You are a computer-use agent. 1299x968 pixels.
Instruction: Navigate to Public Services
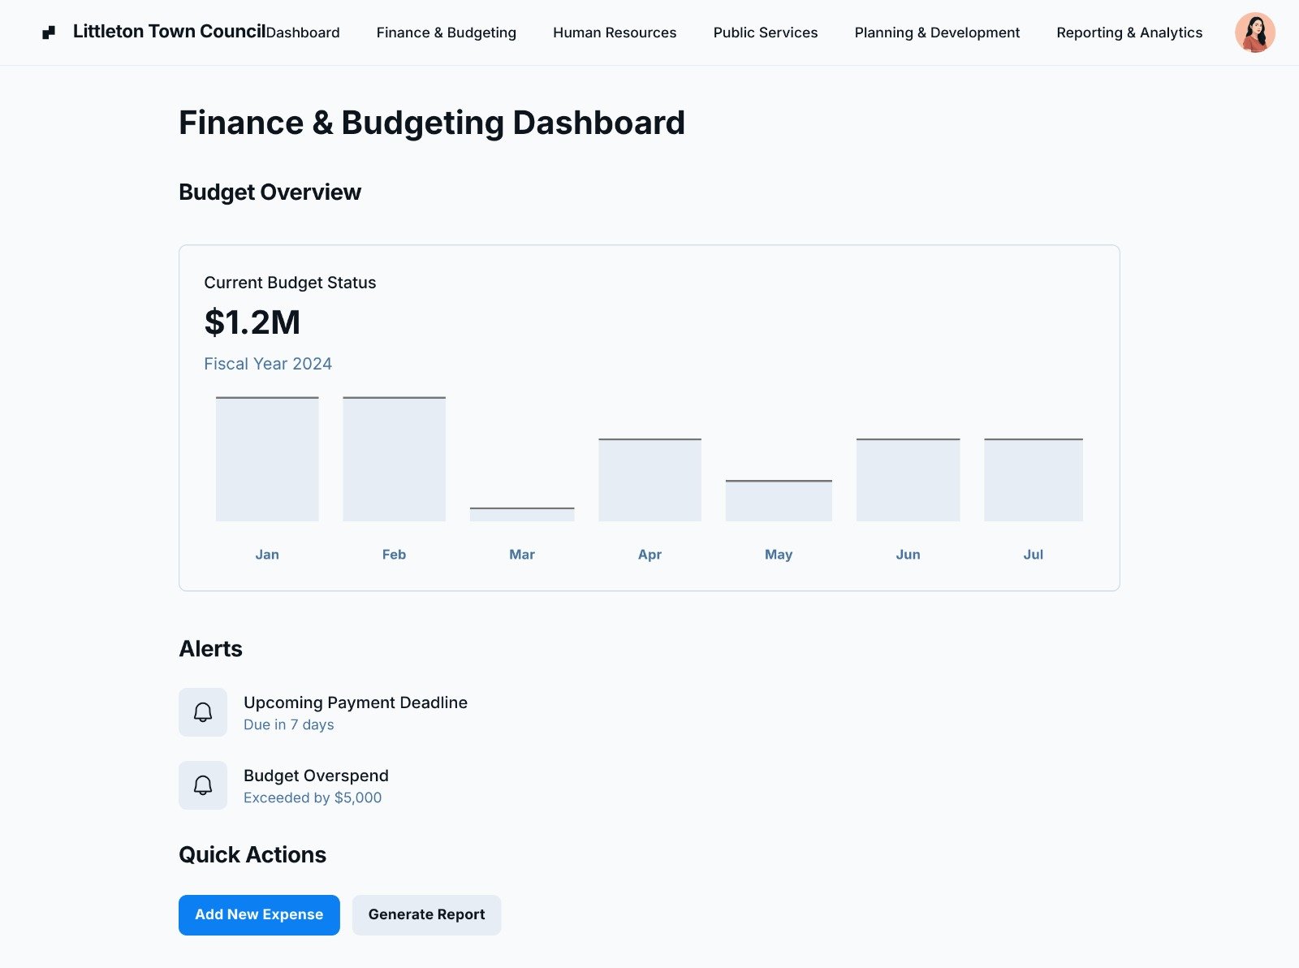[x=765, y=32]
